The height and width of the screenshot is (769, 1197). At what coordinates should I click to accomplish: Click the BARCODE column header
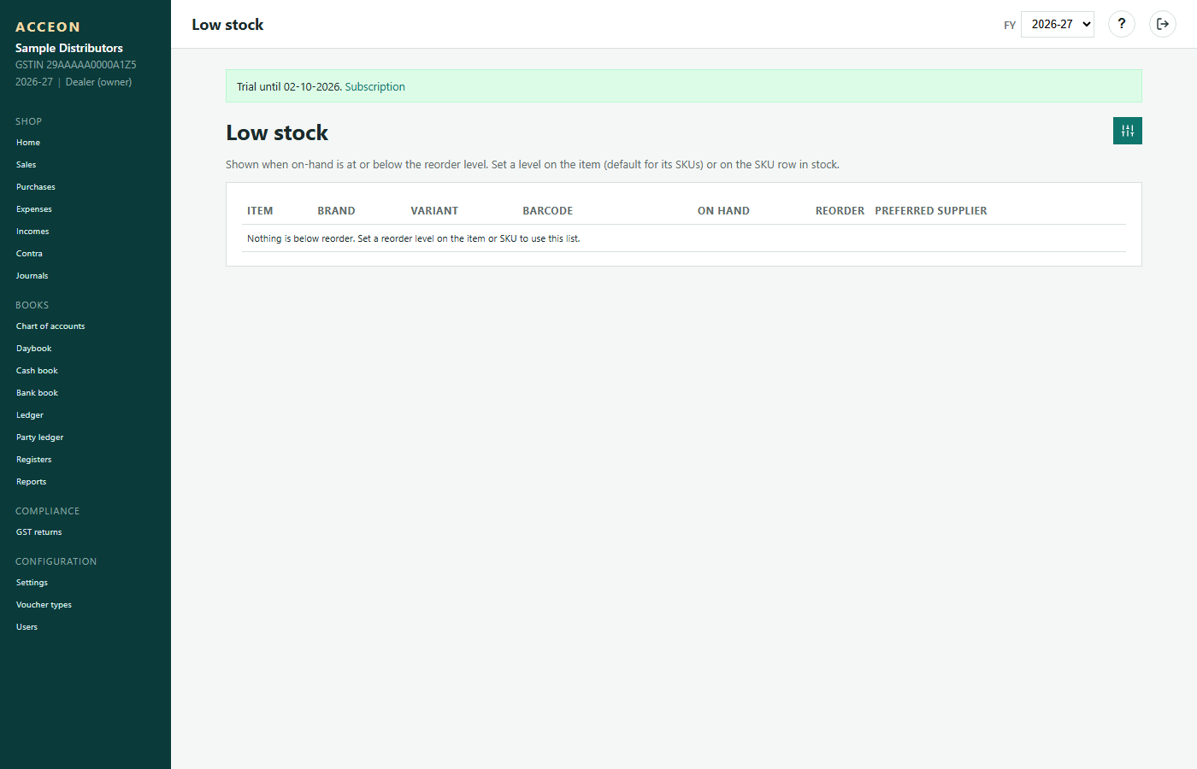click(x=548, y=211)
